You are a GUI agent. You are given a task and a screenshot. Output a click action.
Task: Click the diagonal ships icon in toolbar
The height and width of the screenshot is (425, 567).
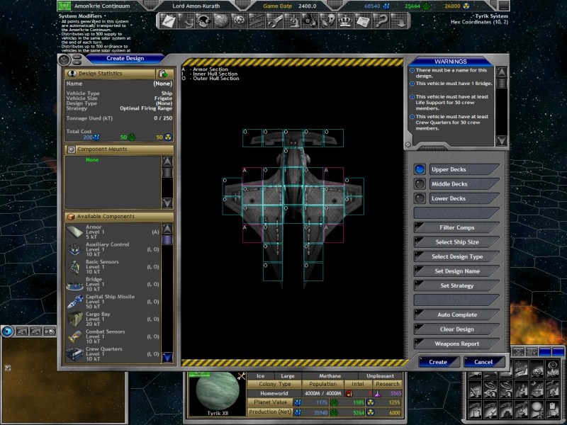[x=256, y=21]
